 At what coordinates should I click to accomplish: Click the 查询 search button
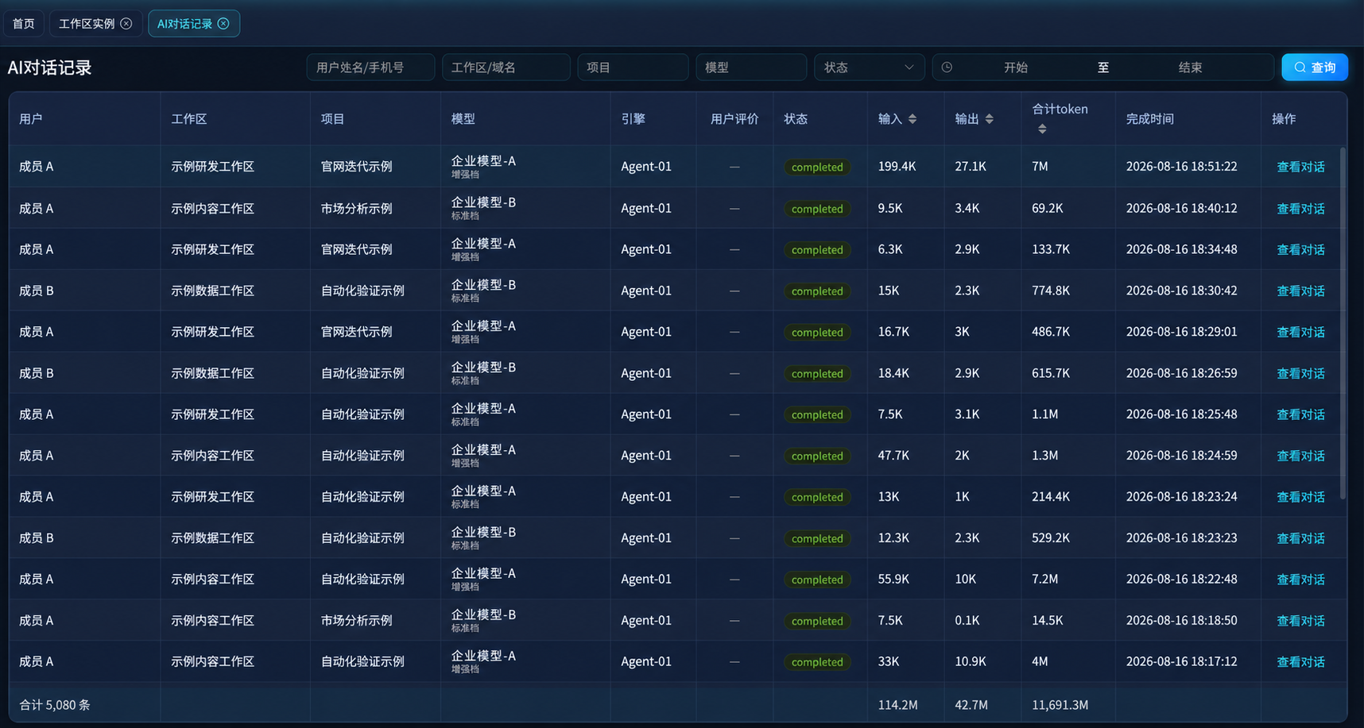(1315, 67)
